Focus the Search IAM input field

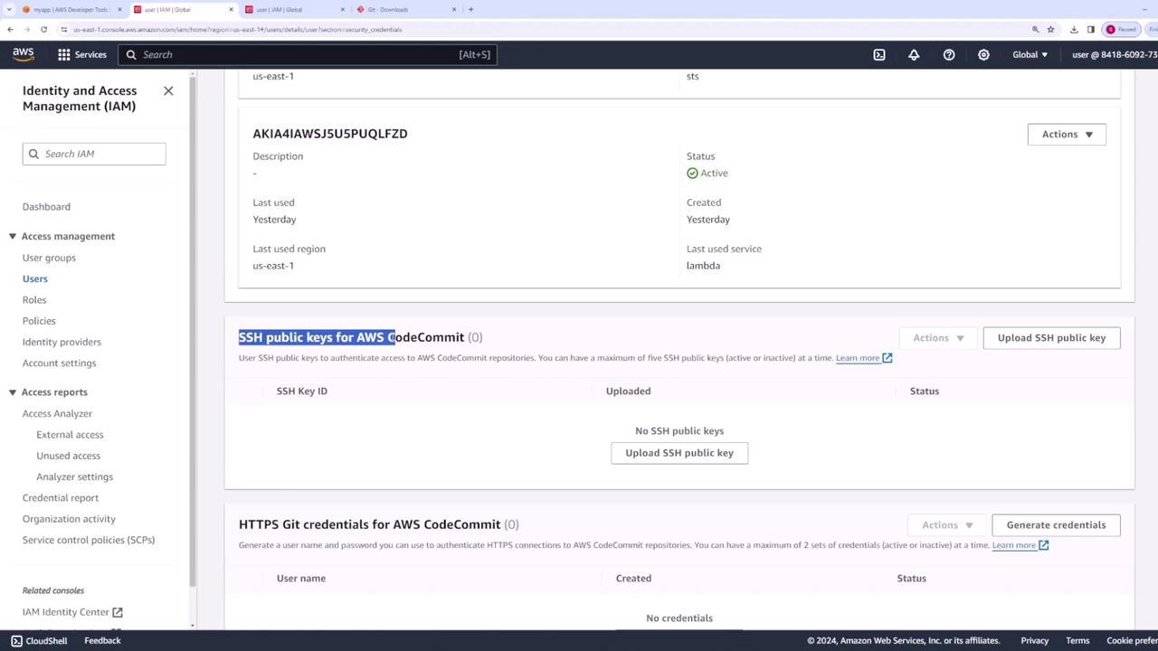pos(94,154)
